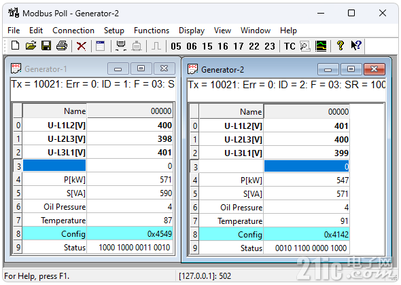Click the TC toolbar button
The image size is (401, 285).
click(x=290, y=46)
